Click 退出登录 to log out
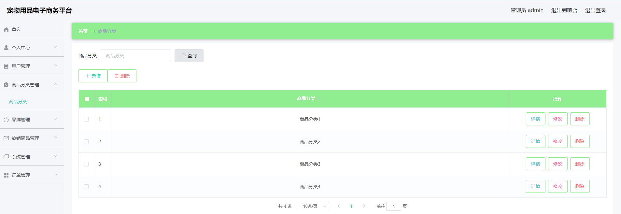The image size is (621, 214). pos(595,10)
